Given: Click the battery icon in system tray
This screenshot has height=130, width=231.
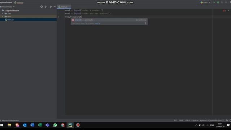Looking at the screenshot, I should pyautogui.click(x=200, y=125).
